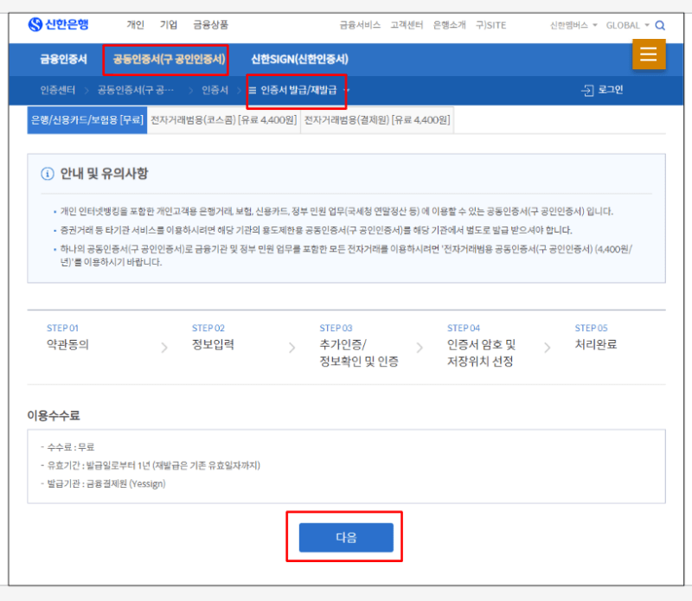
Task: Open the search magnifier icon
Action: 661,26
